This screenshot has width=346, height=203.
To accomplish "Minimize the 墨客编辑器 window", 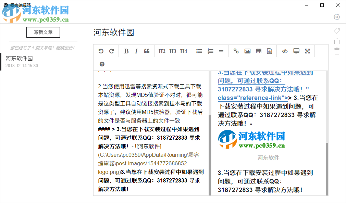I will [x=307, y=5].
